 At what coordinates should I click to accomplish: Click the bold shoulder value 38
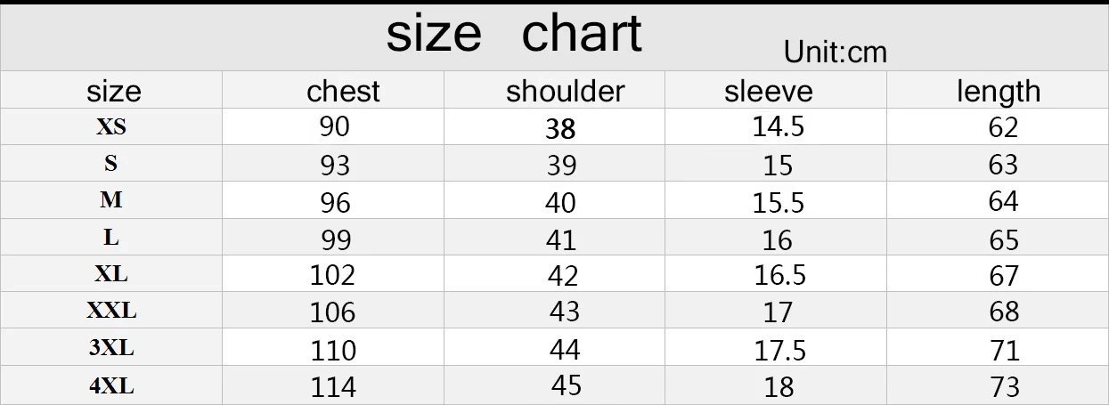click(561, 129)
